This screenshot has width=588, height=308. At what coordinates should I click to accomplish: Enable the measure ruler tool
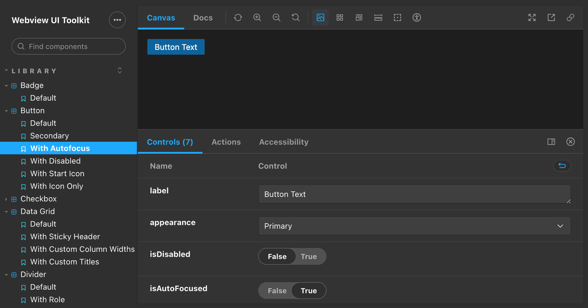point(378,18)
